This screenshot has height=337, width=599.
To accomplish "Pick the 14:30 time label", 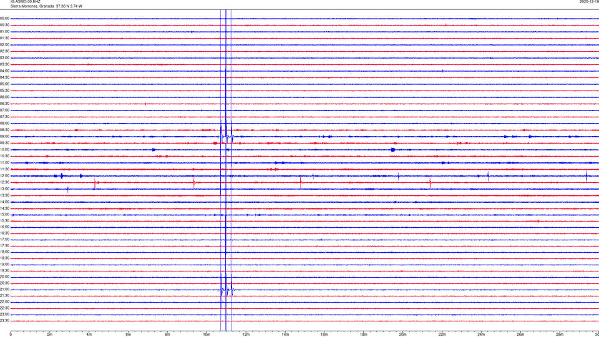I will [4, 208].
